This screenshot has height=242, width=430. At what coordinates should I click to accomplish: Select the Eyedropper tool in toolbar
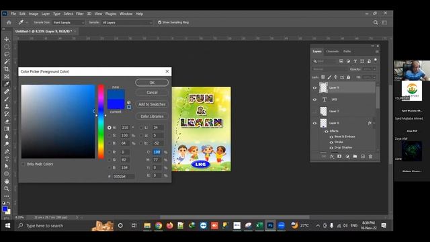pyautogui.click(x=7, y=84)
